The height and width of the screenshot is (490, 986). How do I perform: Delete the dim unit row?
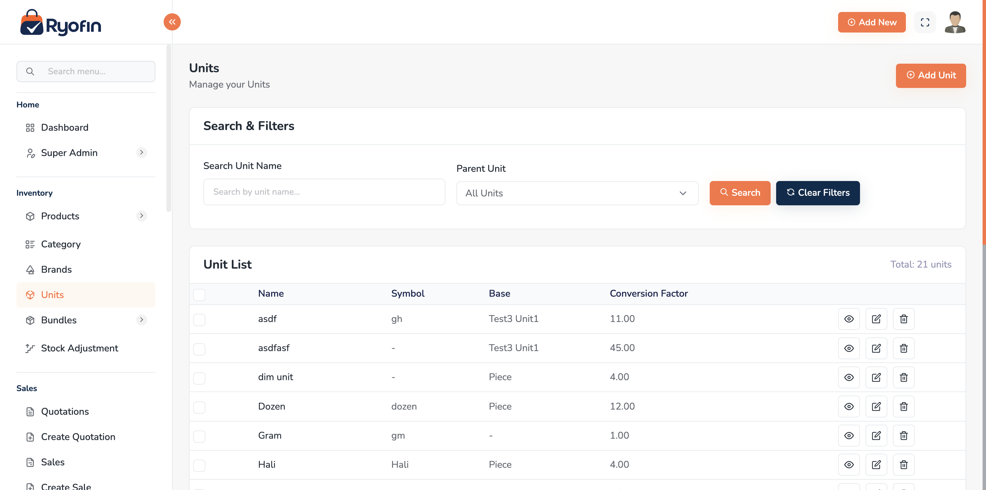point(903,377)
